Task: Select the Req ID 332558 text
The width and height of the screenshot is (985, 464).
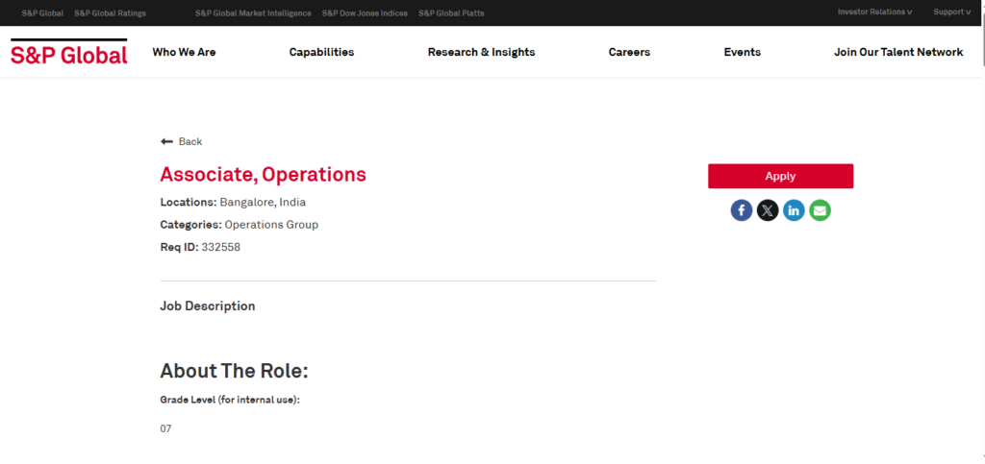Action: 200,247
